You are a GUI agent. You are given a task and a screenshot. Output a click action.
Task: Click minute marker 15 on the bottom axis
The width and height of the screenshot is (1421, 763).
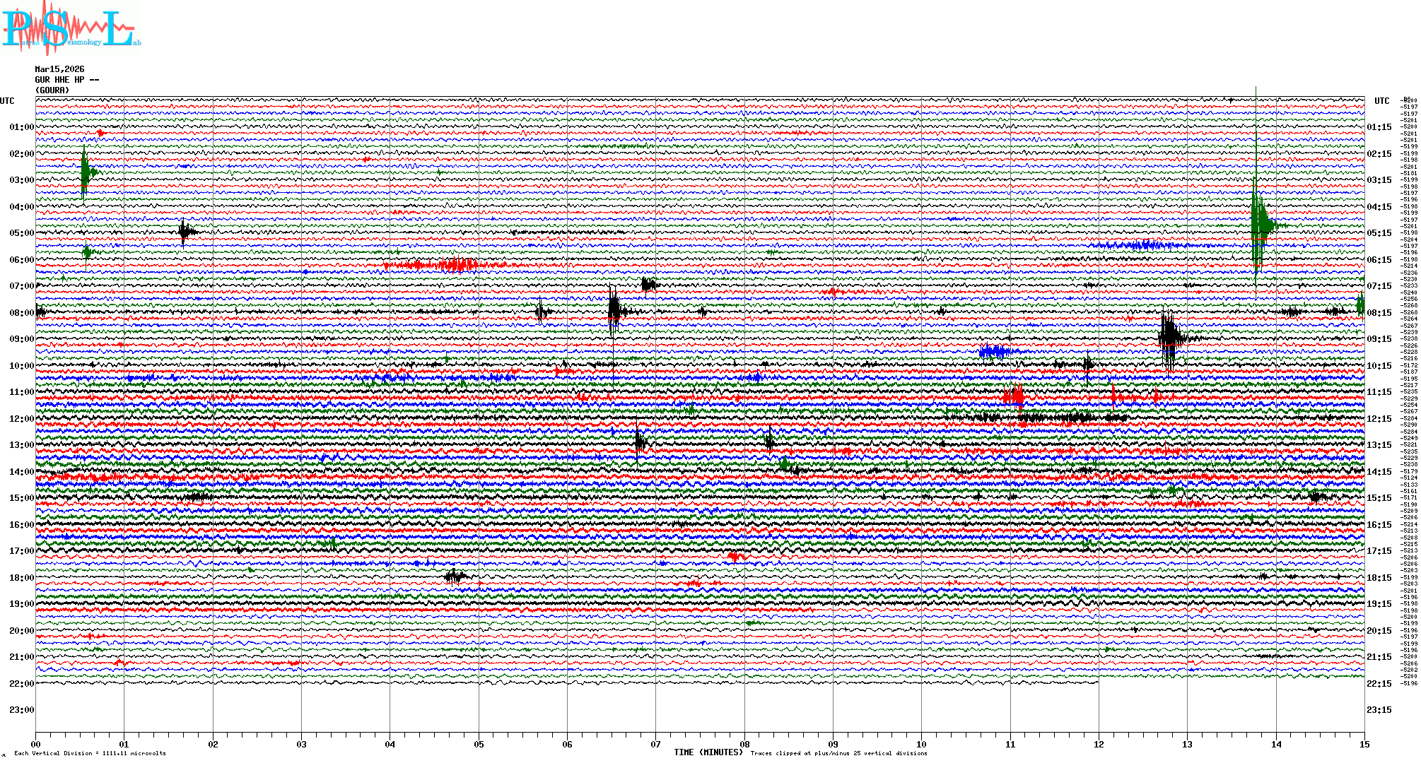(x=1364, y=744)
